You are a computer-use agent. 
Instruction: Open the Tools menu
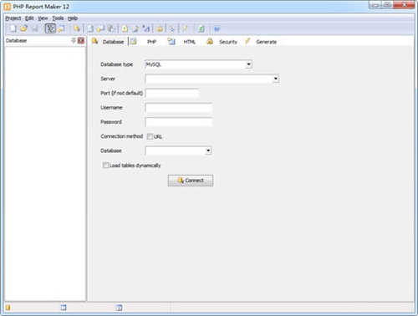tap(58, 18)
